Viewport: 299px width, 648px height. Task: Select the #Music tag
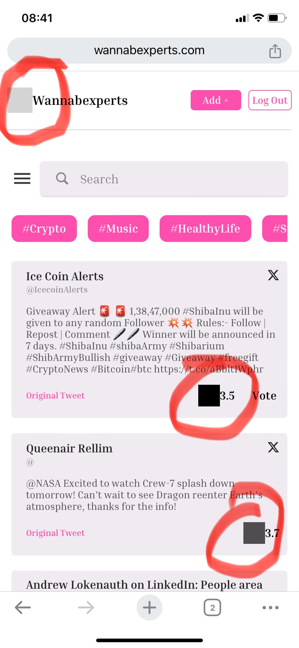[x=118, y=229]
